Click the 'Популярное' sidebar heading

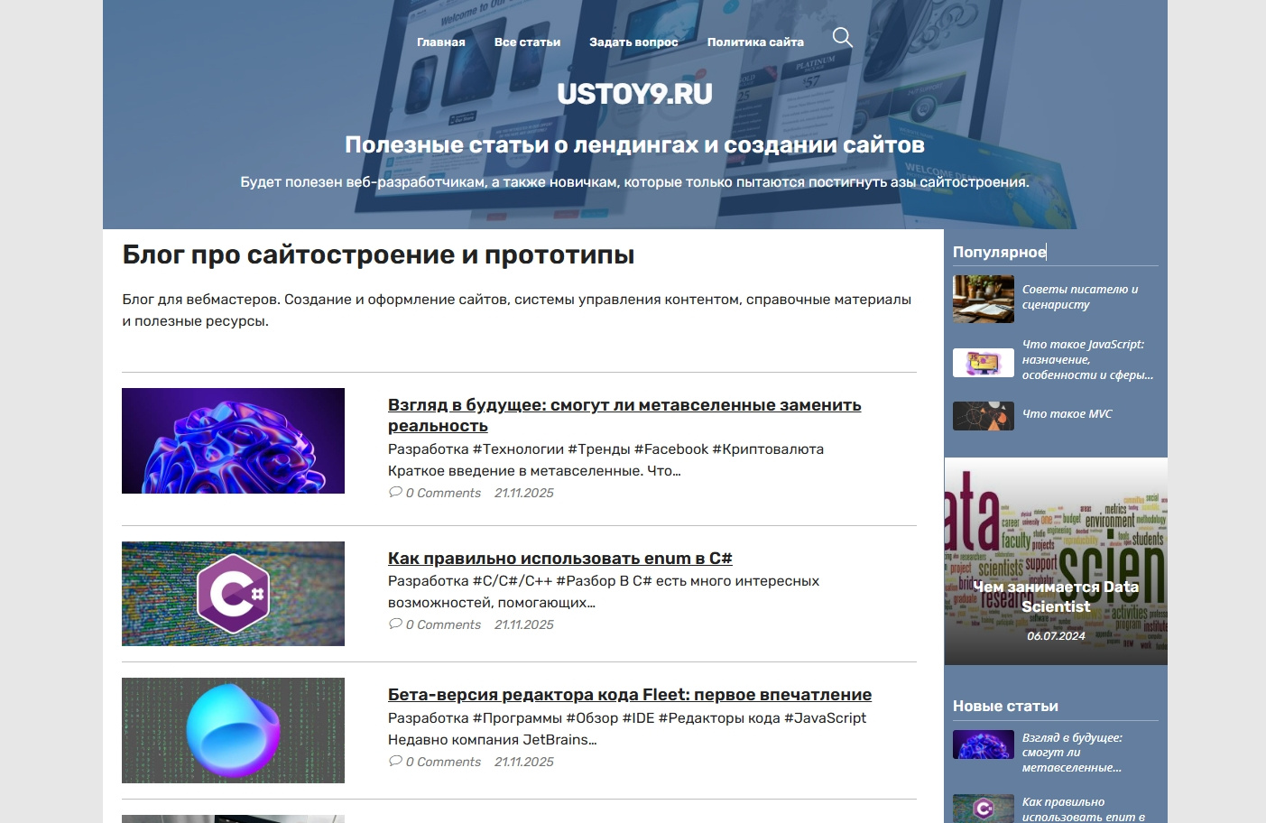click(x=1000, y=253)
